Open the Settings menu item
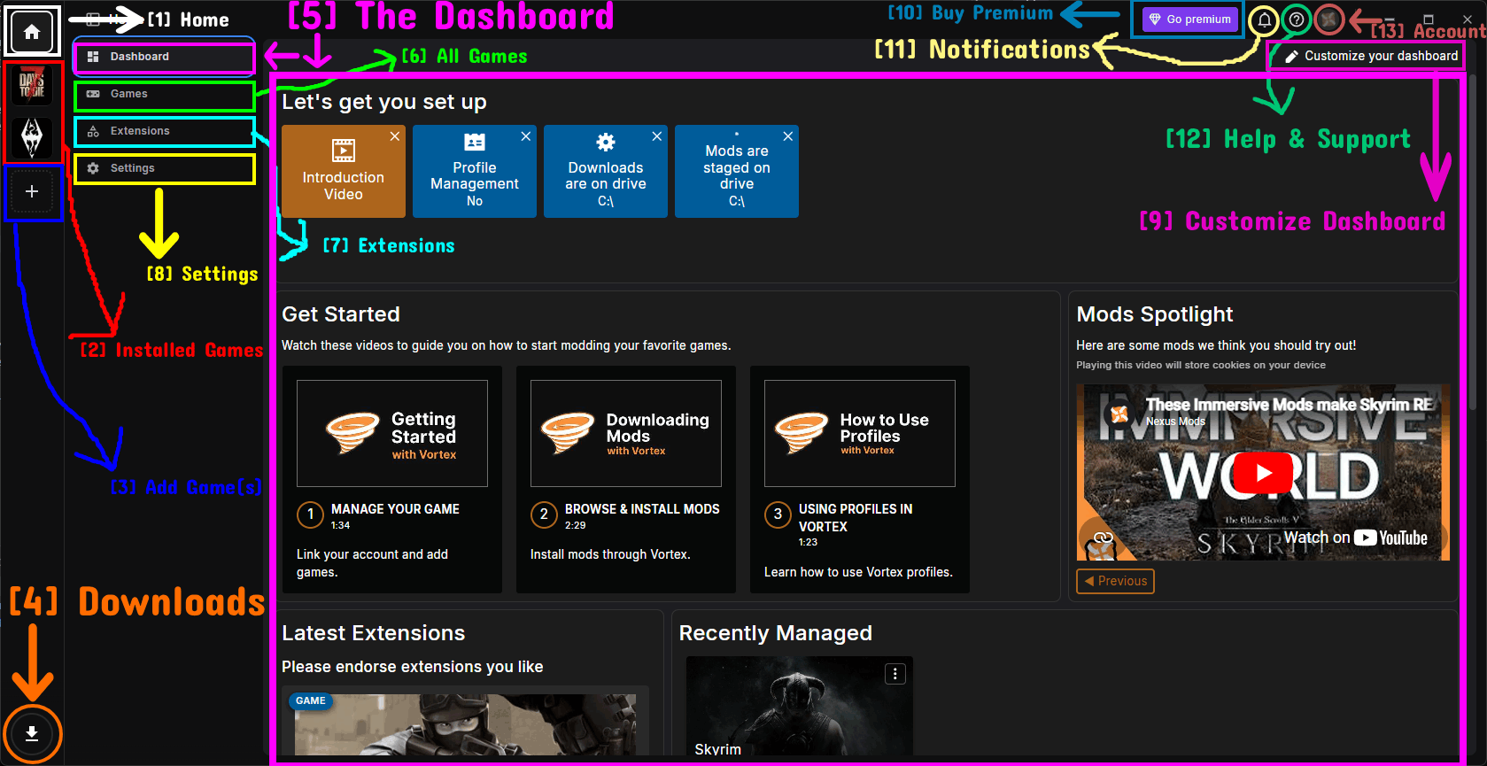 (165, 168)
